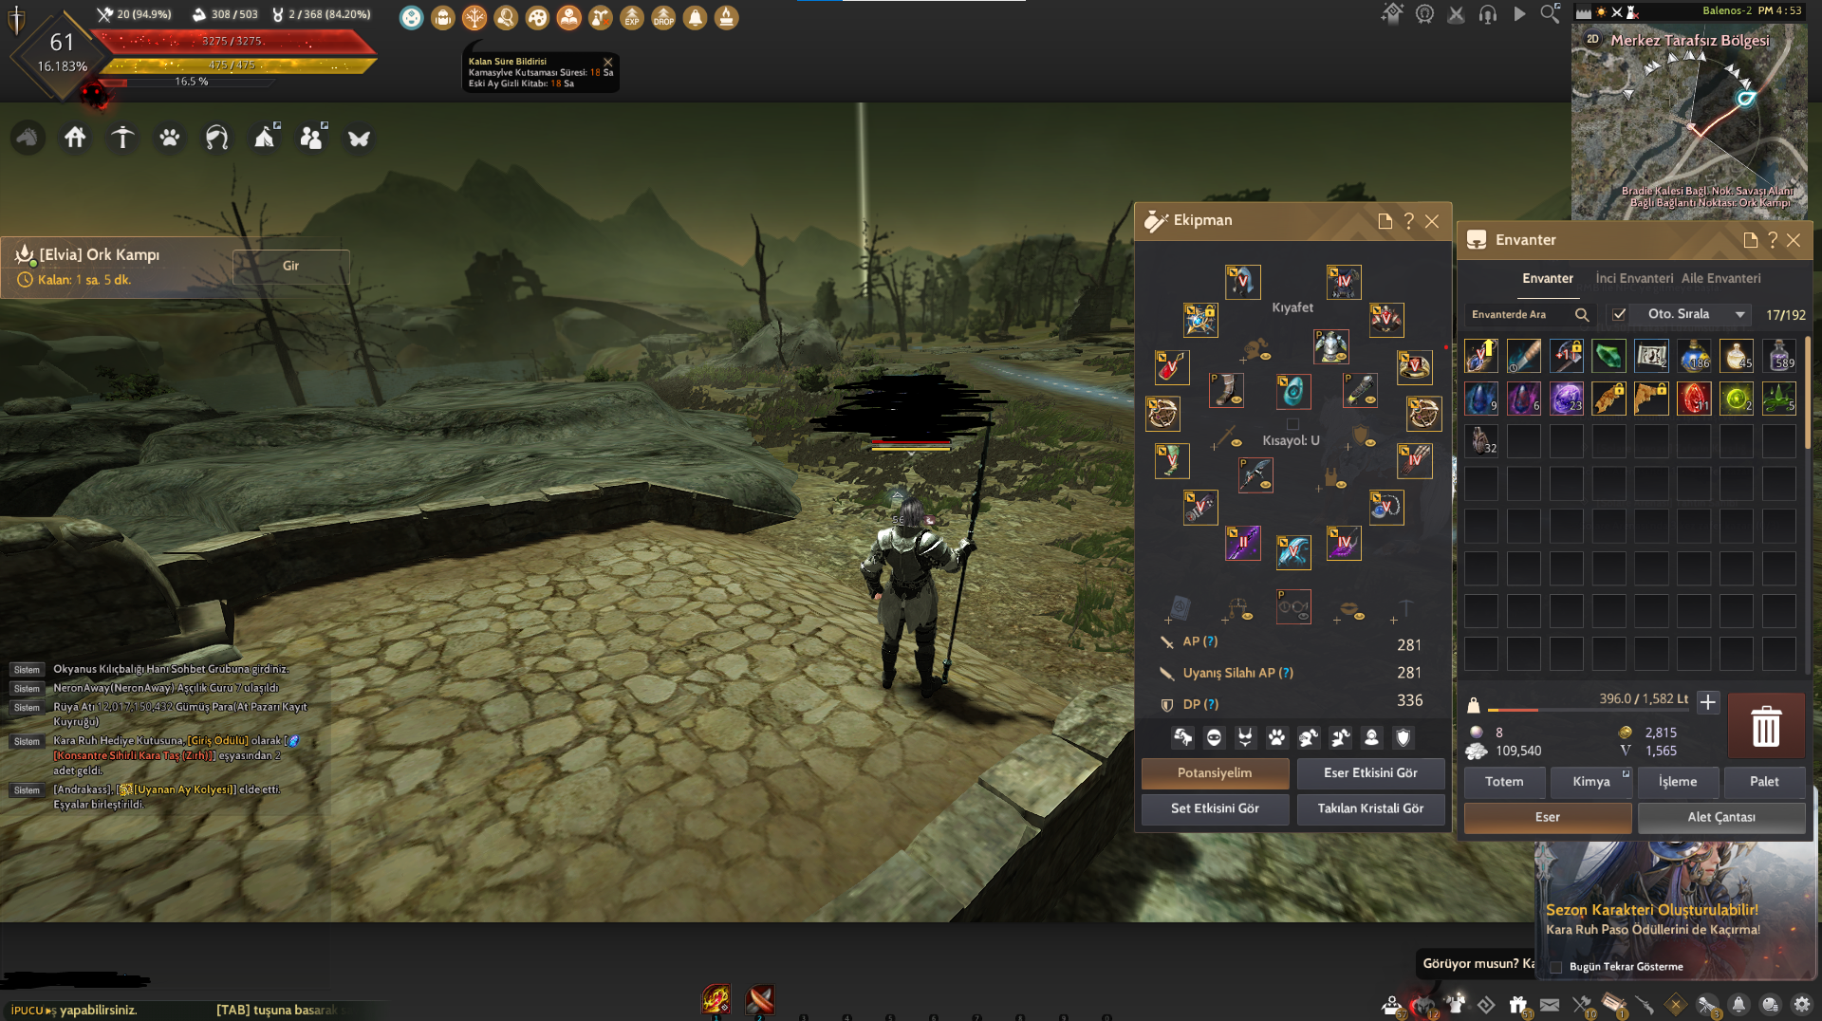Expand the Oto. Sırala dropdown arrow
The width and height of the screenshot is (1822, 1021).
click(1739, 314)
